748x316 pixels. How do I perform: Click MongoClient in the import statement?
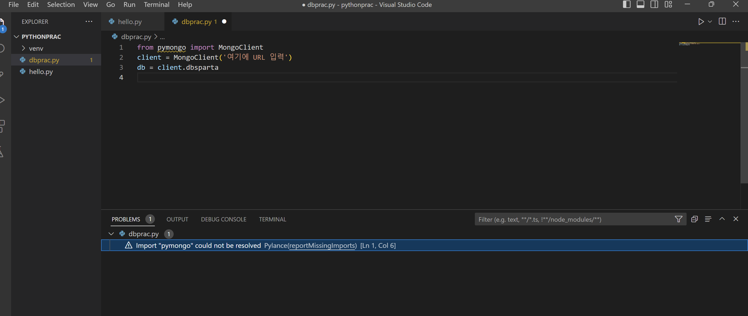click(x=241, y=47)
